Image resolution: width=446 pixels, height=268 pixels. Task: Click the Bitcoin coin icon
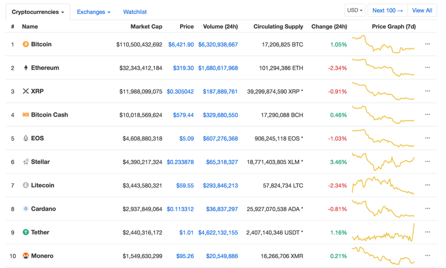tap(26, 44)
